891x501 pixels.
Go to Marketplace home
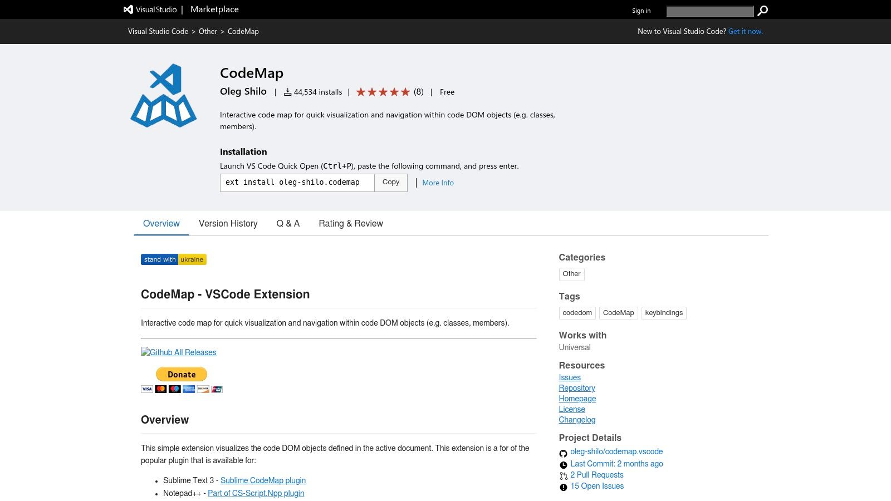[214, 9]
